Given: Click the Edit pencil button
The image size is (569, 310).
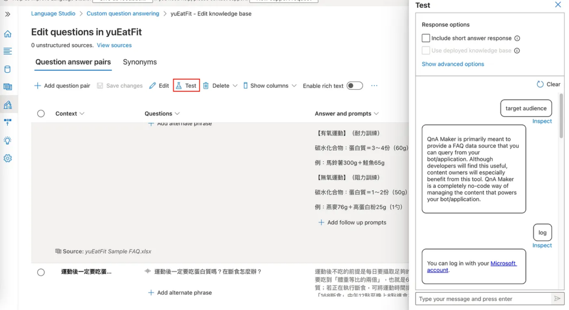Looking at the screenshot, I should coord(159,86).
